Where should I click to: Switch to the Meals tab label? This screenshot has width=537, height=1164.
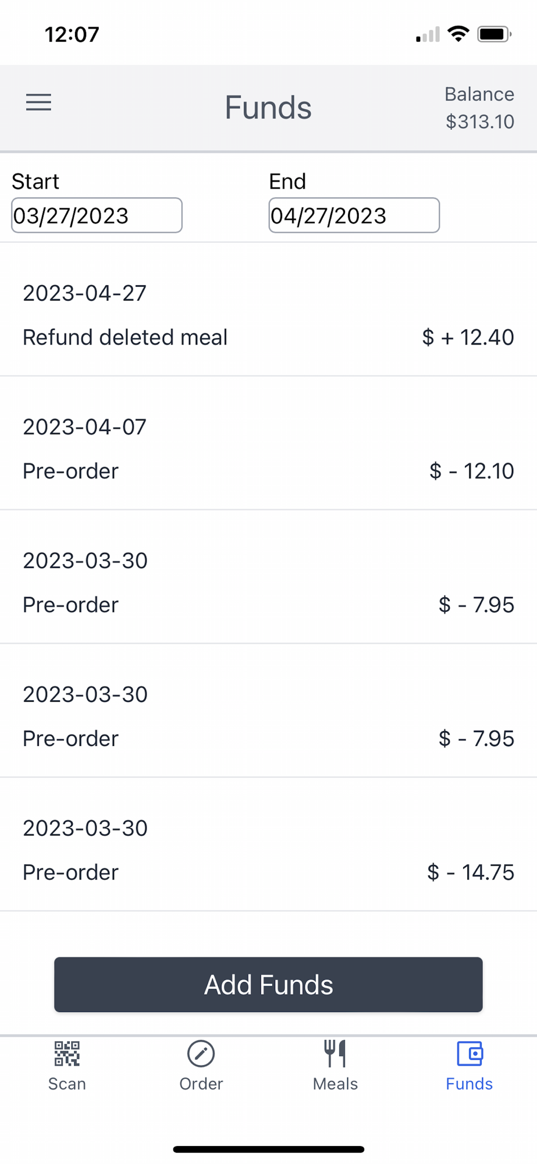coord(335,1084)
